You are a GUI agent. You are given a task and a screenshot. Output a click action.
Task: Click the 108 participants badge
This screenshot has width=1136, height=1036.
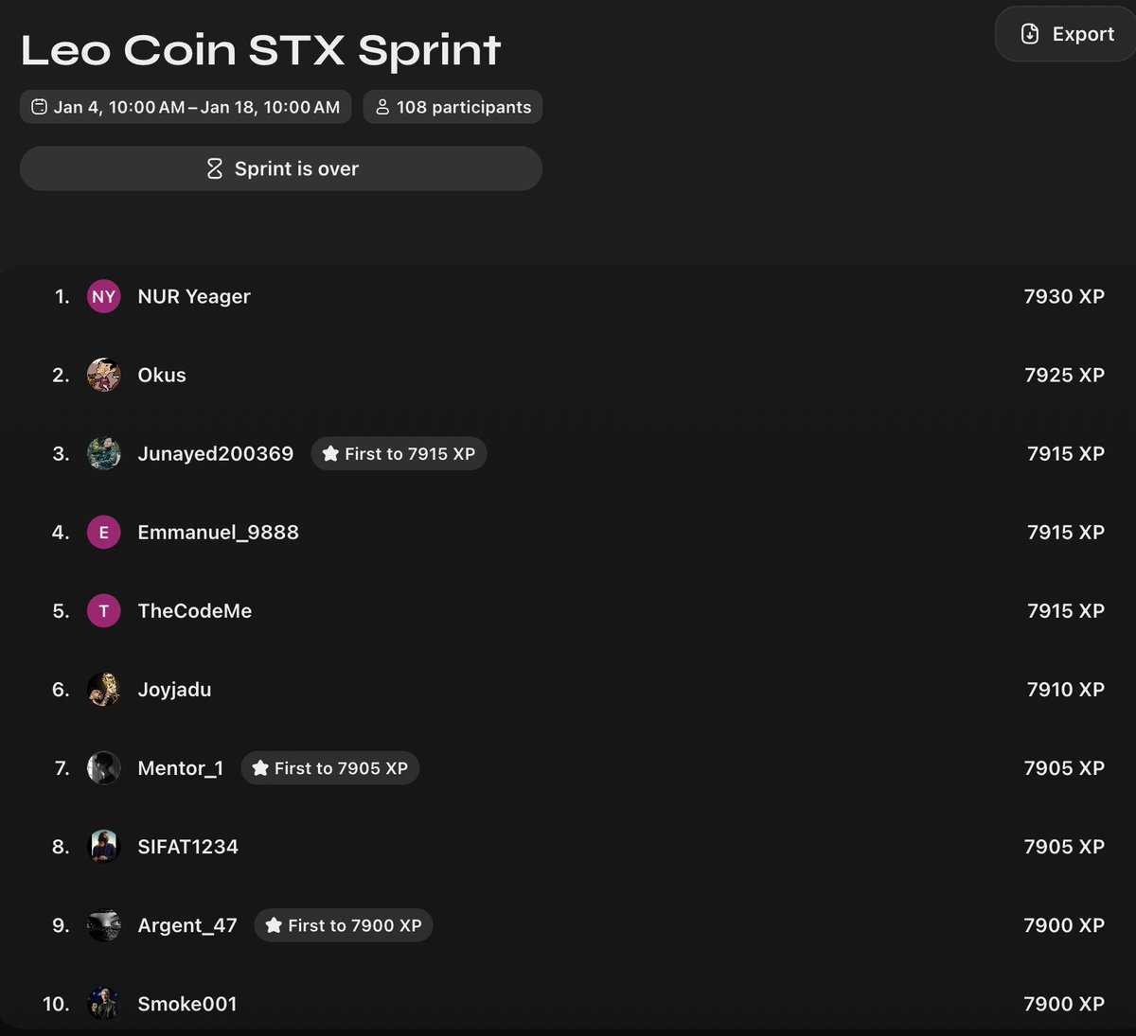pyautogui.click(x=453, y=107)
